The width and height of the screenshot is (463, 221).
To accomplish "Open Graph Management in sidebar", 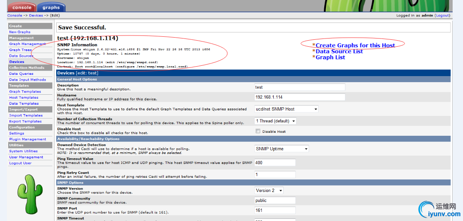I will click(27, 44).
